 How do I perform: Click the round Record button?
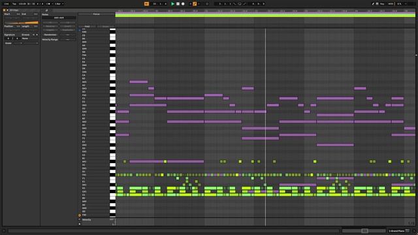(183, 4)
